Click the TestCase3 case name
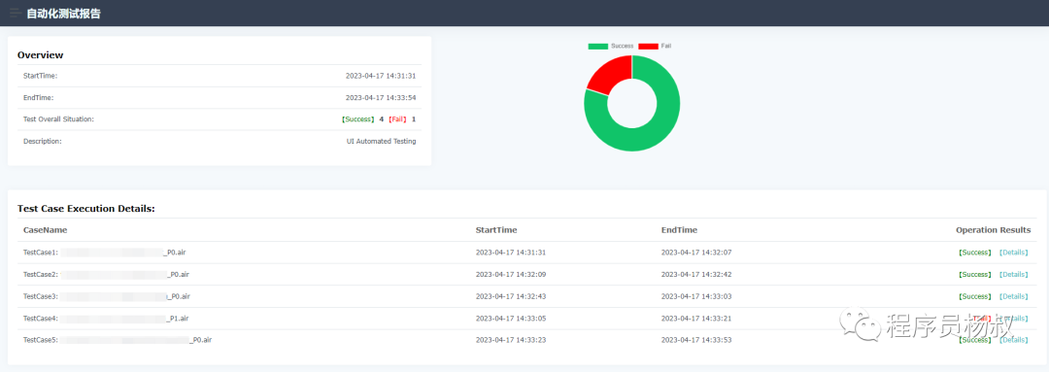Image resolution: width=1049 pixels, height=372 pixels. 107,296
